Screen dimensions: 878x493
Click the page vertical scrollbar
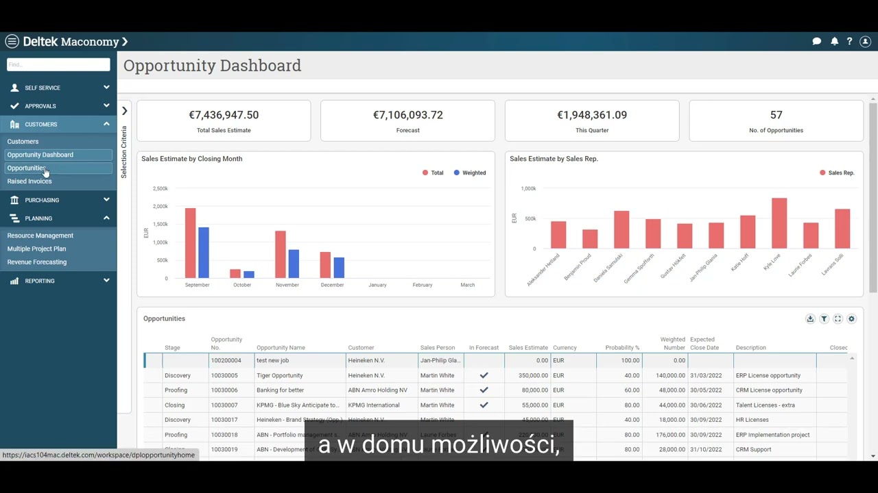coord(873,199)
